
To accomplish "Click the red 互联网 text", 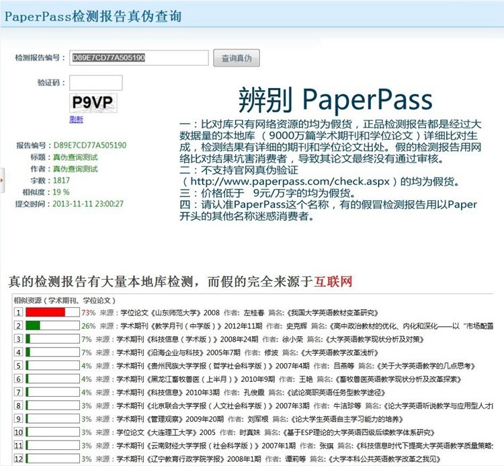I will tap(332, 280).
